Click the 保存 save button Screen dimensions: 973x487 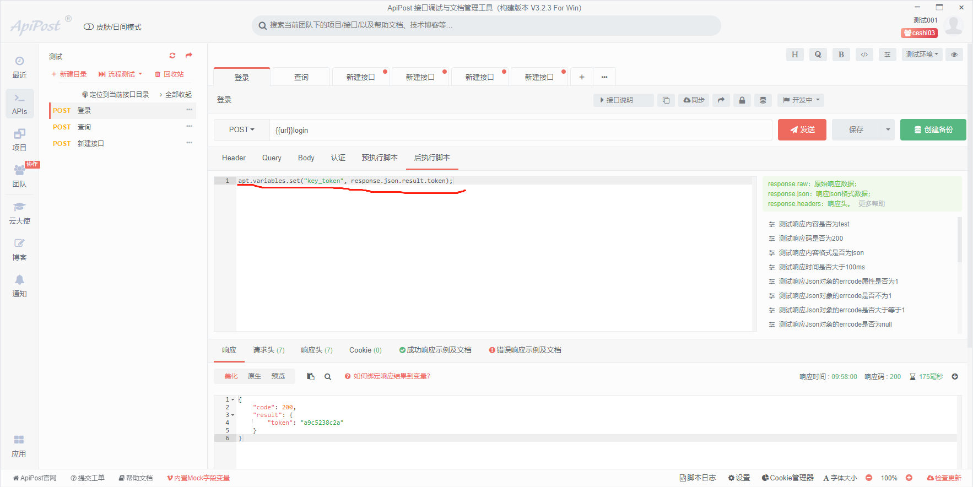tap(856, 130)
